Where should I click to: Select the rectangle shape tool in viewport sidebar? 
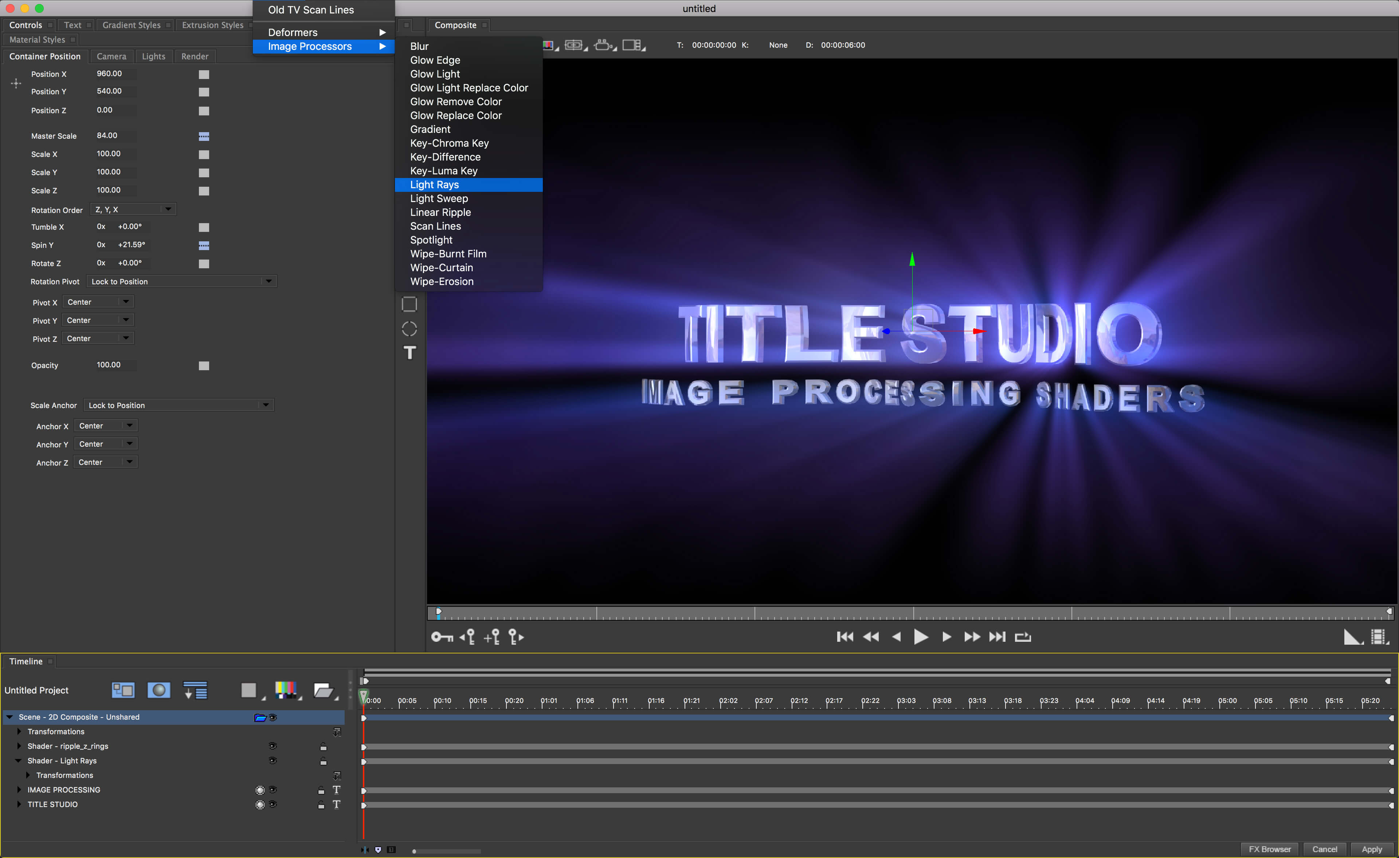(409, 304)
